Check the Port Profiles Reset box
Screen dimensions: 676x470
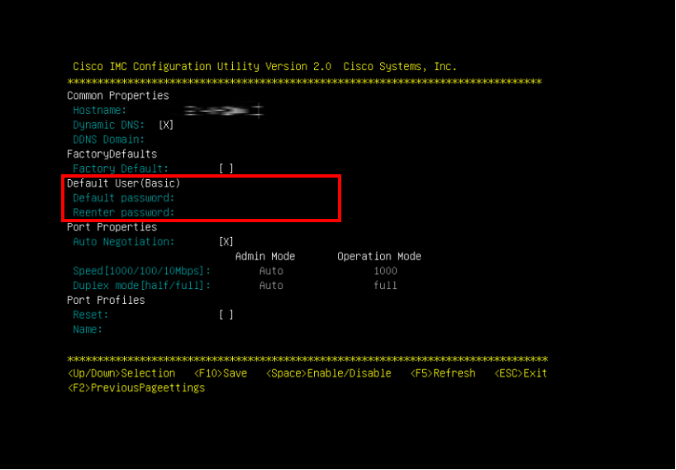pyautogui.click(x=226, y=315)
